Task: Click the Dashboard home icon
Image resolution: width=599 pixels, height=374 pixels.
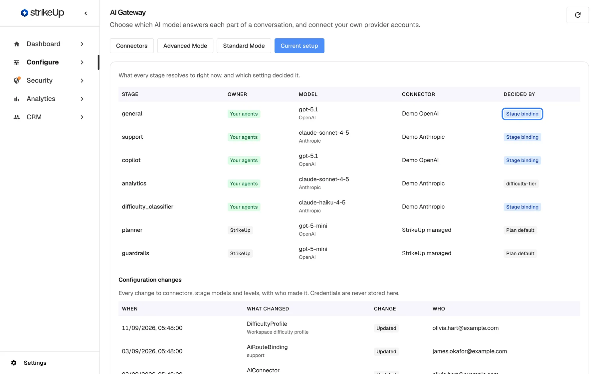Action: 17,44
